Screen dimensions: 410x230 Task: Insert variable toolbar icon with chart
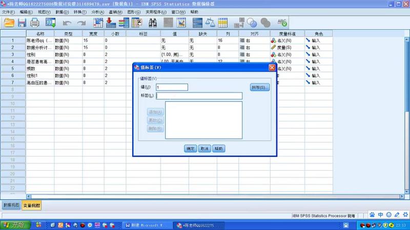point(181,23)
